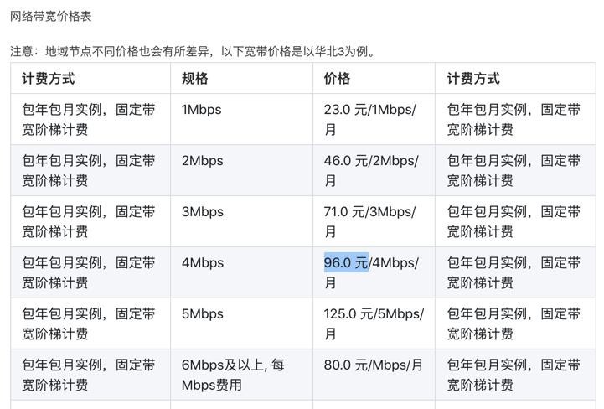Click the 6Mbps及以上 specification cell
The height and width of the screenshot is (409, 604).
tap(241, 375)
